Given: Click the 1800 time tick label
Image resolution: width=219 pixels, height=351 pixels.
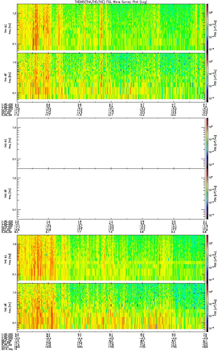Looking at the screenshot, I should point(205,347).
